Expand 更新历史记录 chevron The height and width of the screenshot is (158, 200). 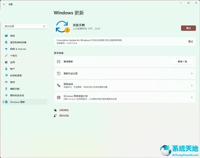click(192, 73)
